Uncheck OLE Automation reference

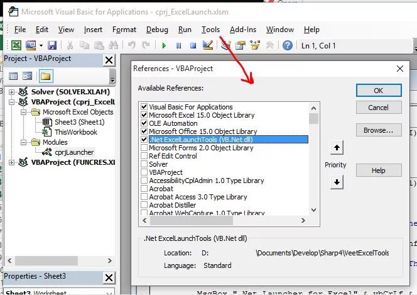(x=144, y=123)
